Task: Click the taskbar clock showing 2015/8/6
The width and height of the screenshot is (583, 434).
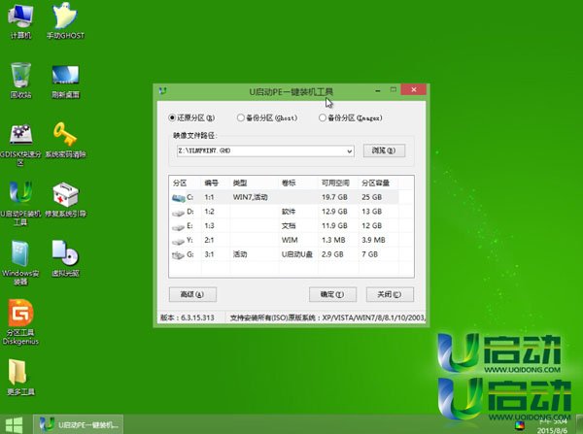Action: 553,426
